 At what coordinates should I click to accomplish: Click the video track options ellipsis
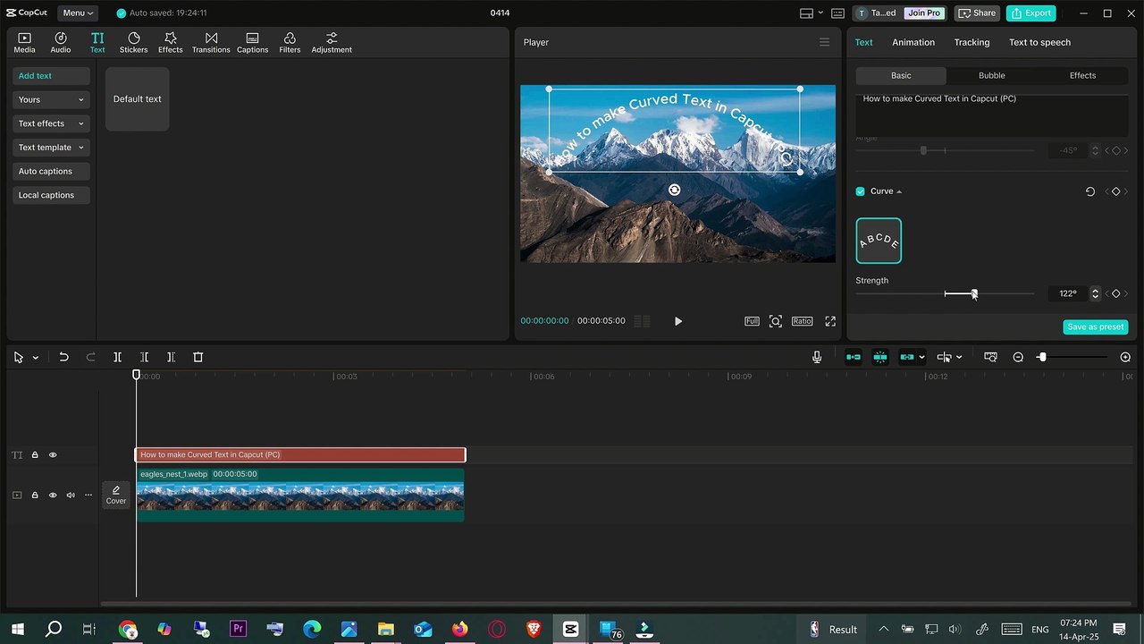[88, 495]
